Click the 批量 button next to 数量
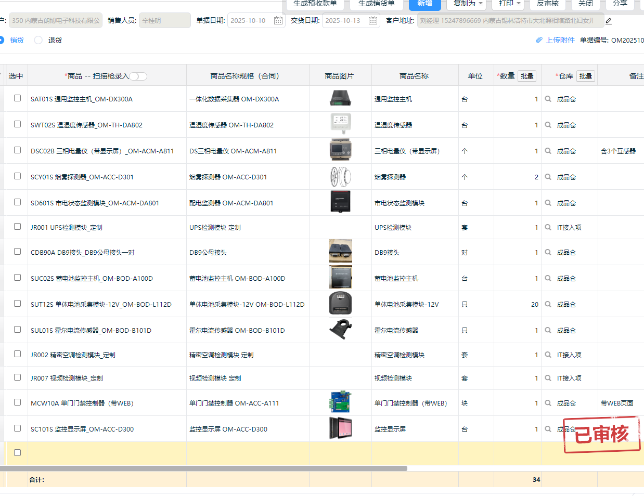Image resolution: width=644 pixels, height=496 pixels. click(527, 76)
